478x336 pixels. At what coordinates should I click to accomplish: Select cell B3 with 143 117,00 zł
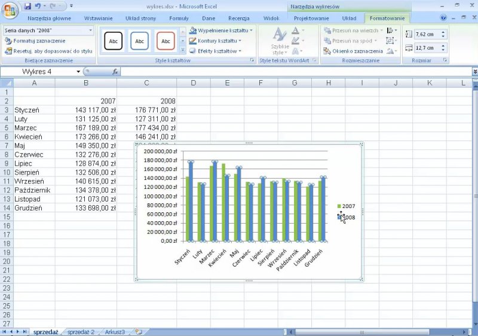tap(87, 110)
